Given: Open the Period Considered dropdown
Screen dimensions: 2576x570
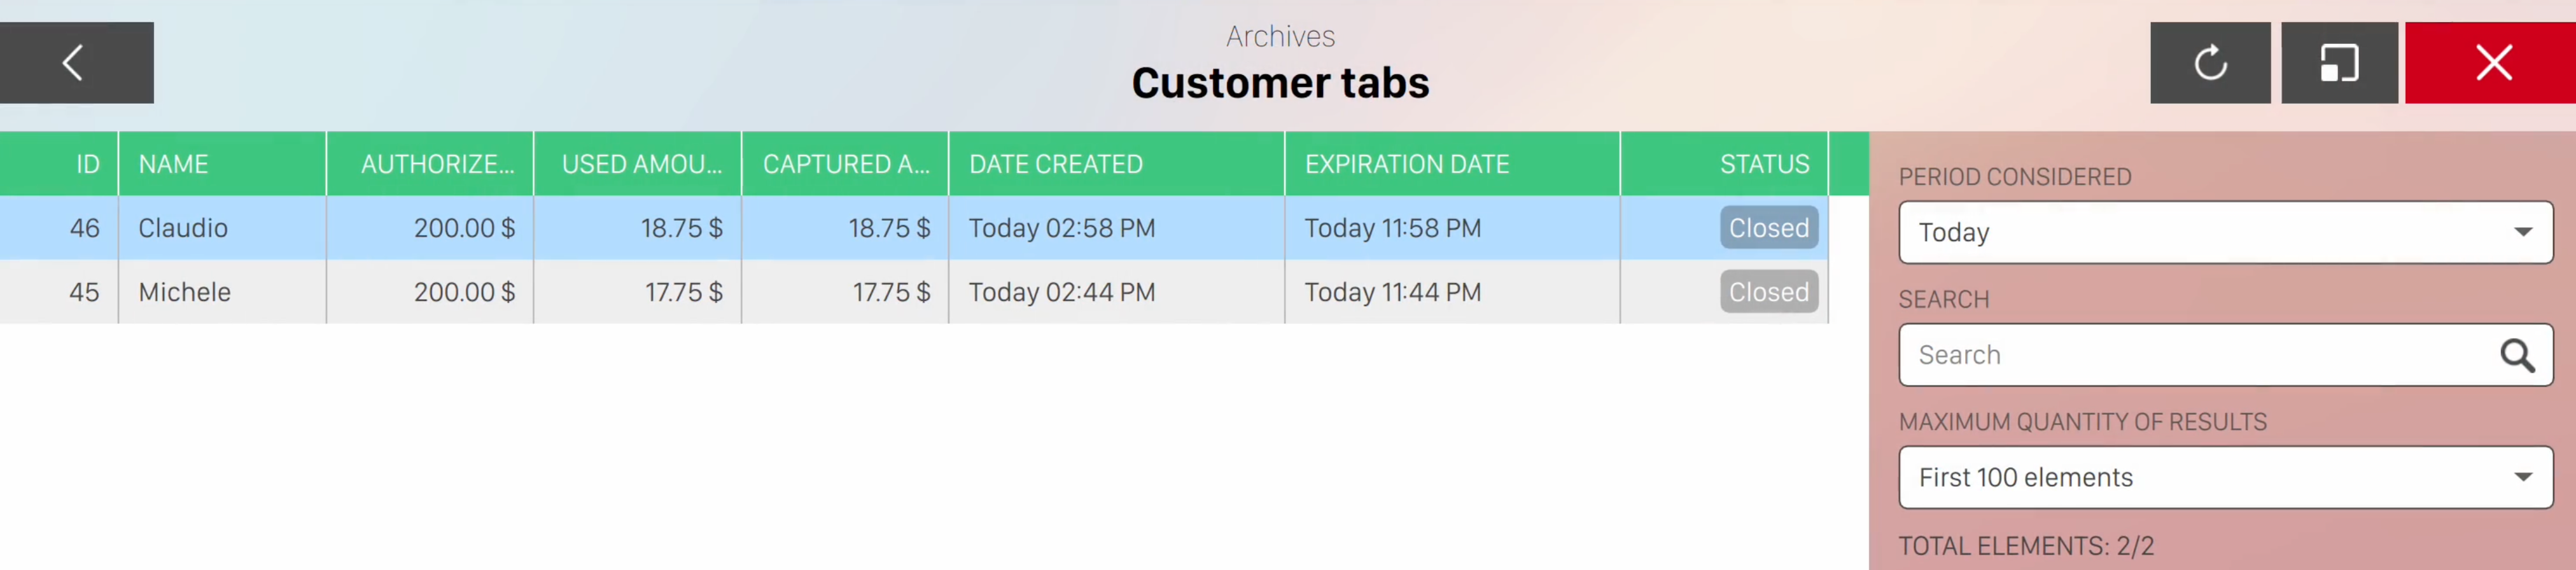Looking at the screenshot, I should tap(2224, 233).
